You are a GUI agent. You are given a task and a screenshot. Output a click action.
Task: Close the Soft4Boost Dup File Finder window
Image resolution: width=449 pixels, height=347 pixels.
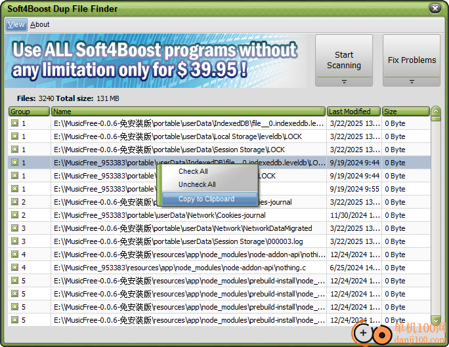[x=435, y=9]
